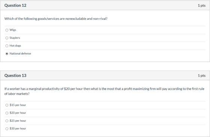Click the $30 per hour label text
Image resolution: width=210 pixels, height=137 pixels.
pyautogui.click(x=18, y=129)
